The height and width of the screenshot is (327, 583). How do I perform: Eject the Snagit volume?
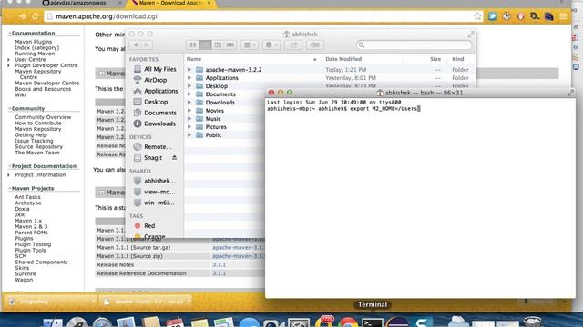tap(174, 157)
